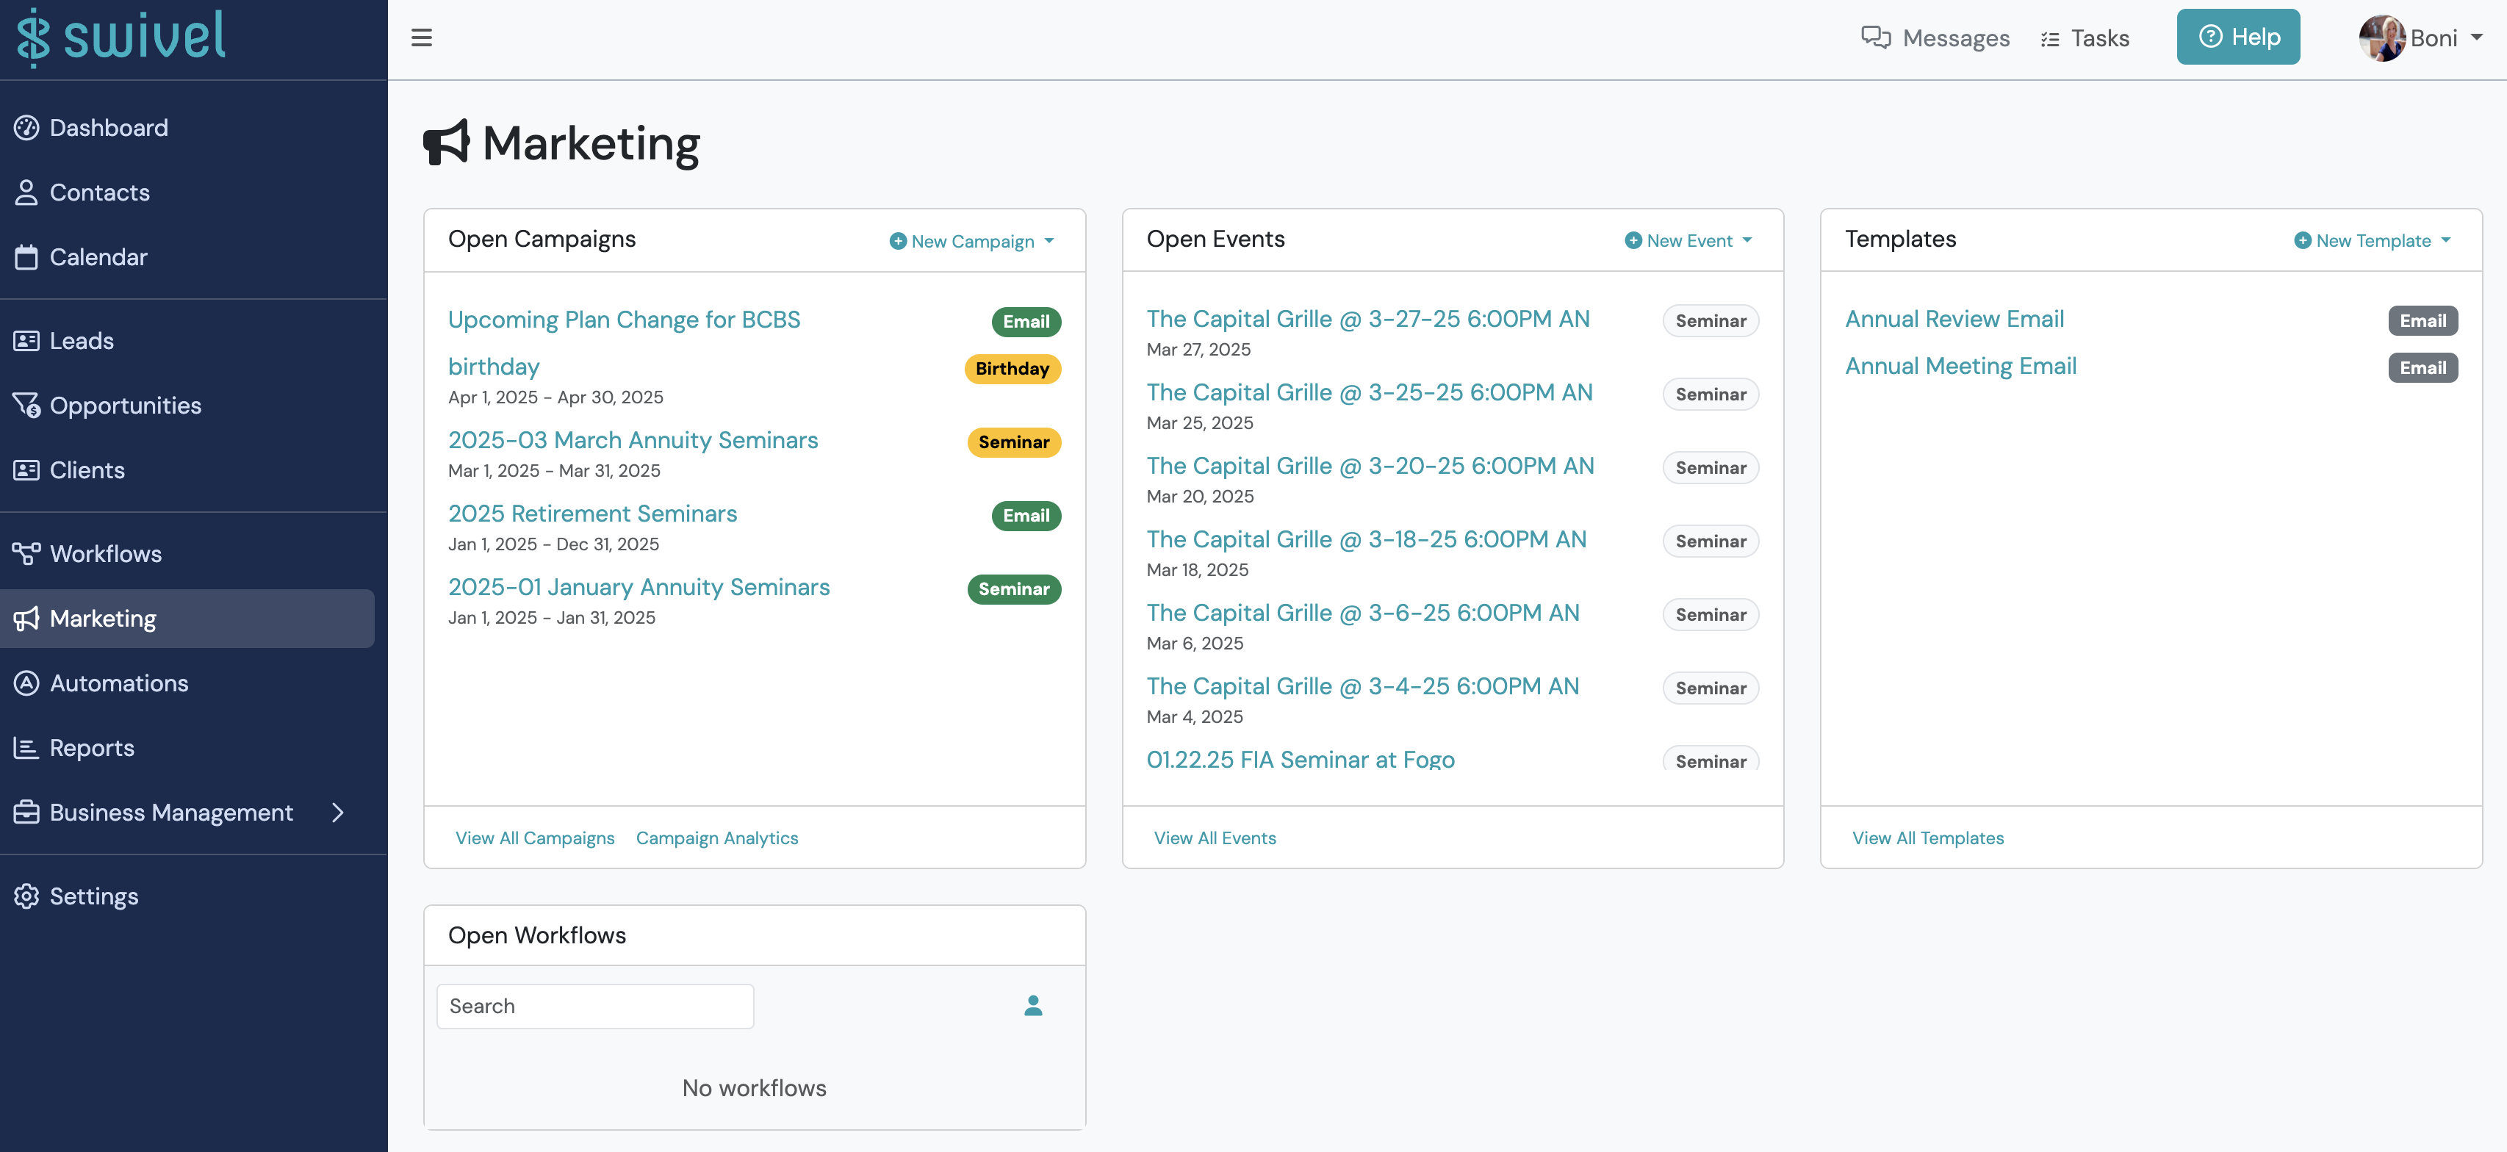Open View All Campaigns link
Screen dimensions: 2507x1152
[x=534, y=838]
